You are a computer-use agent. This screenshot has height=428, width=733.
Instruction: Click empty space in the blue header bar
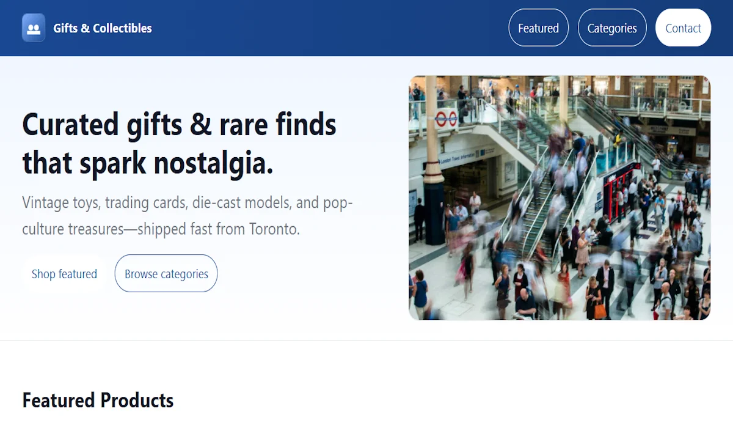[330, 28]
